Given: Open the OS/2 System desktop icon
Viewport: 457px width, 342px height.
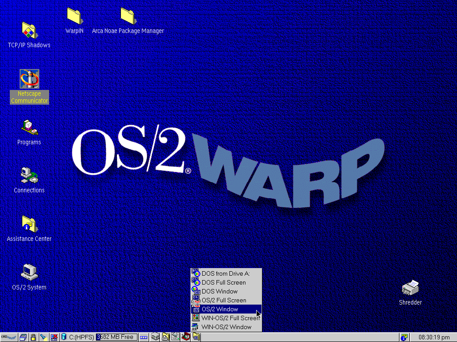Looking at the screenshot, I should point(29,272).
